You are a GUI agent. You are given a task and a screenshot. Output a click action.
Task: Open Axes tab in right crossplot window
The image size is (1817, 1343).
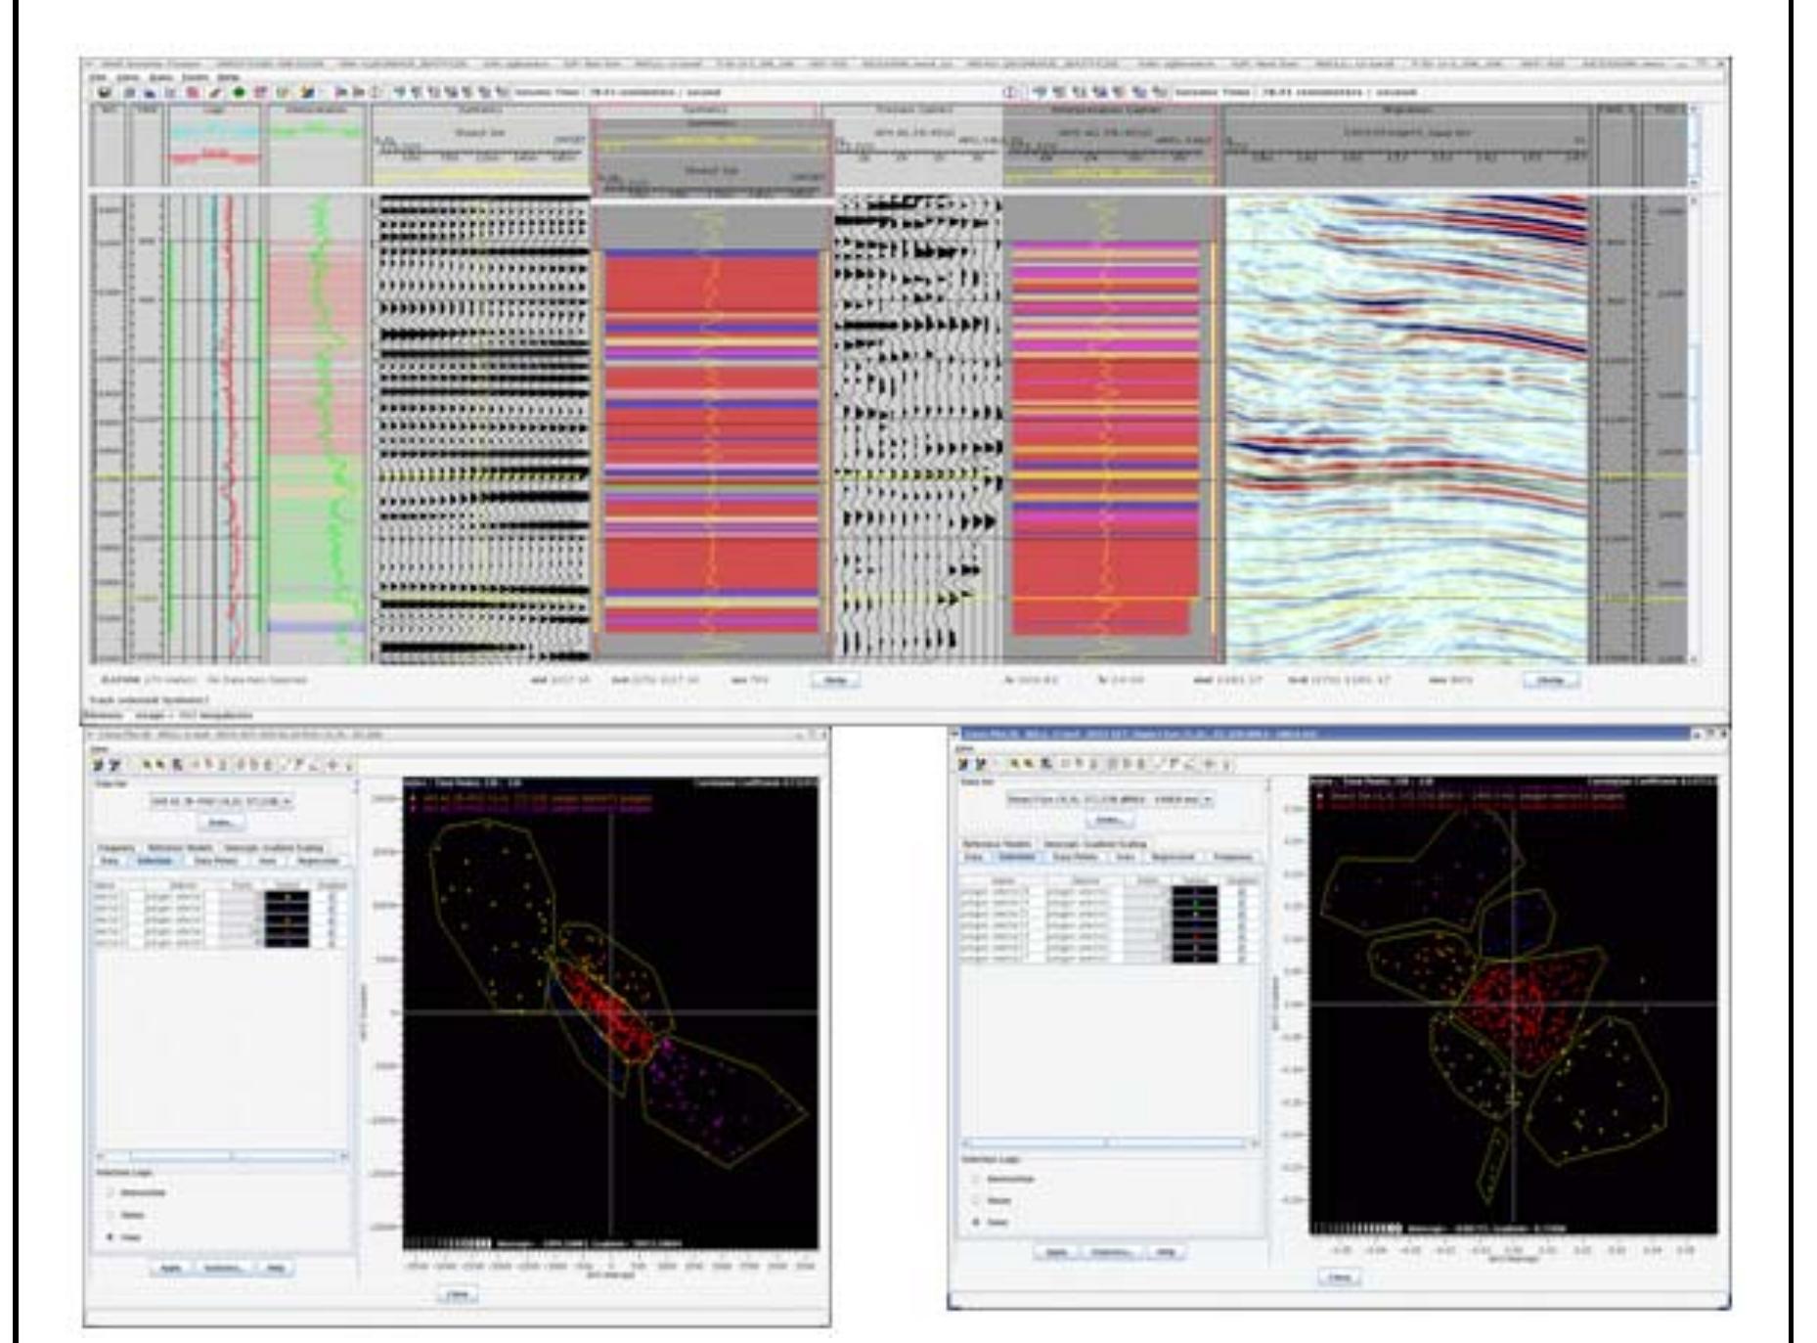pos(1126,857)
